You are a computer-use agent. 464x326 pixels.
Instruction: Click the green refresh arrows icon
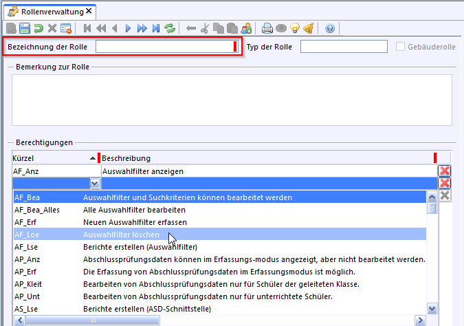(170, 28)
